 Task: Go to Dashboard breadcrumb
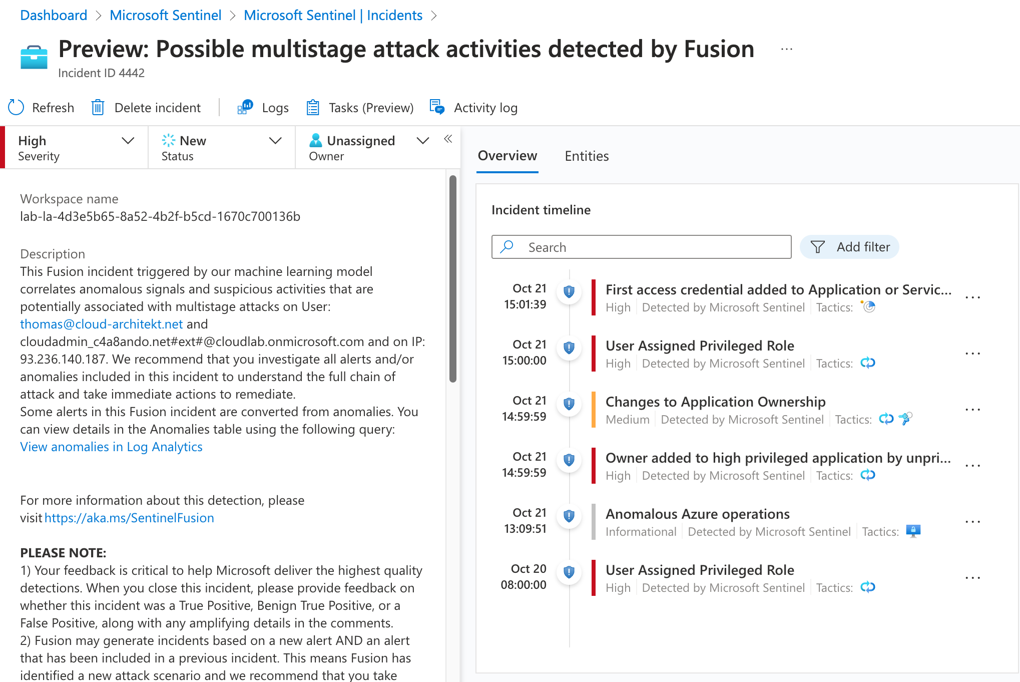pos(54,15)
